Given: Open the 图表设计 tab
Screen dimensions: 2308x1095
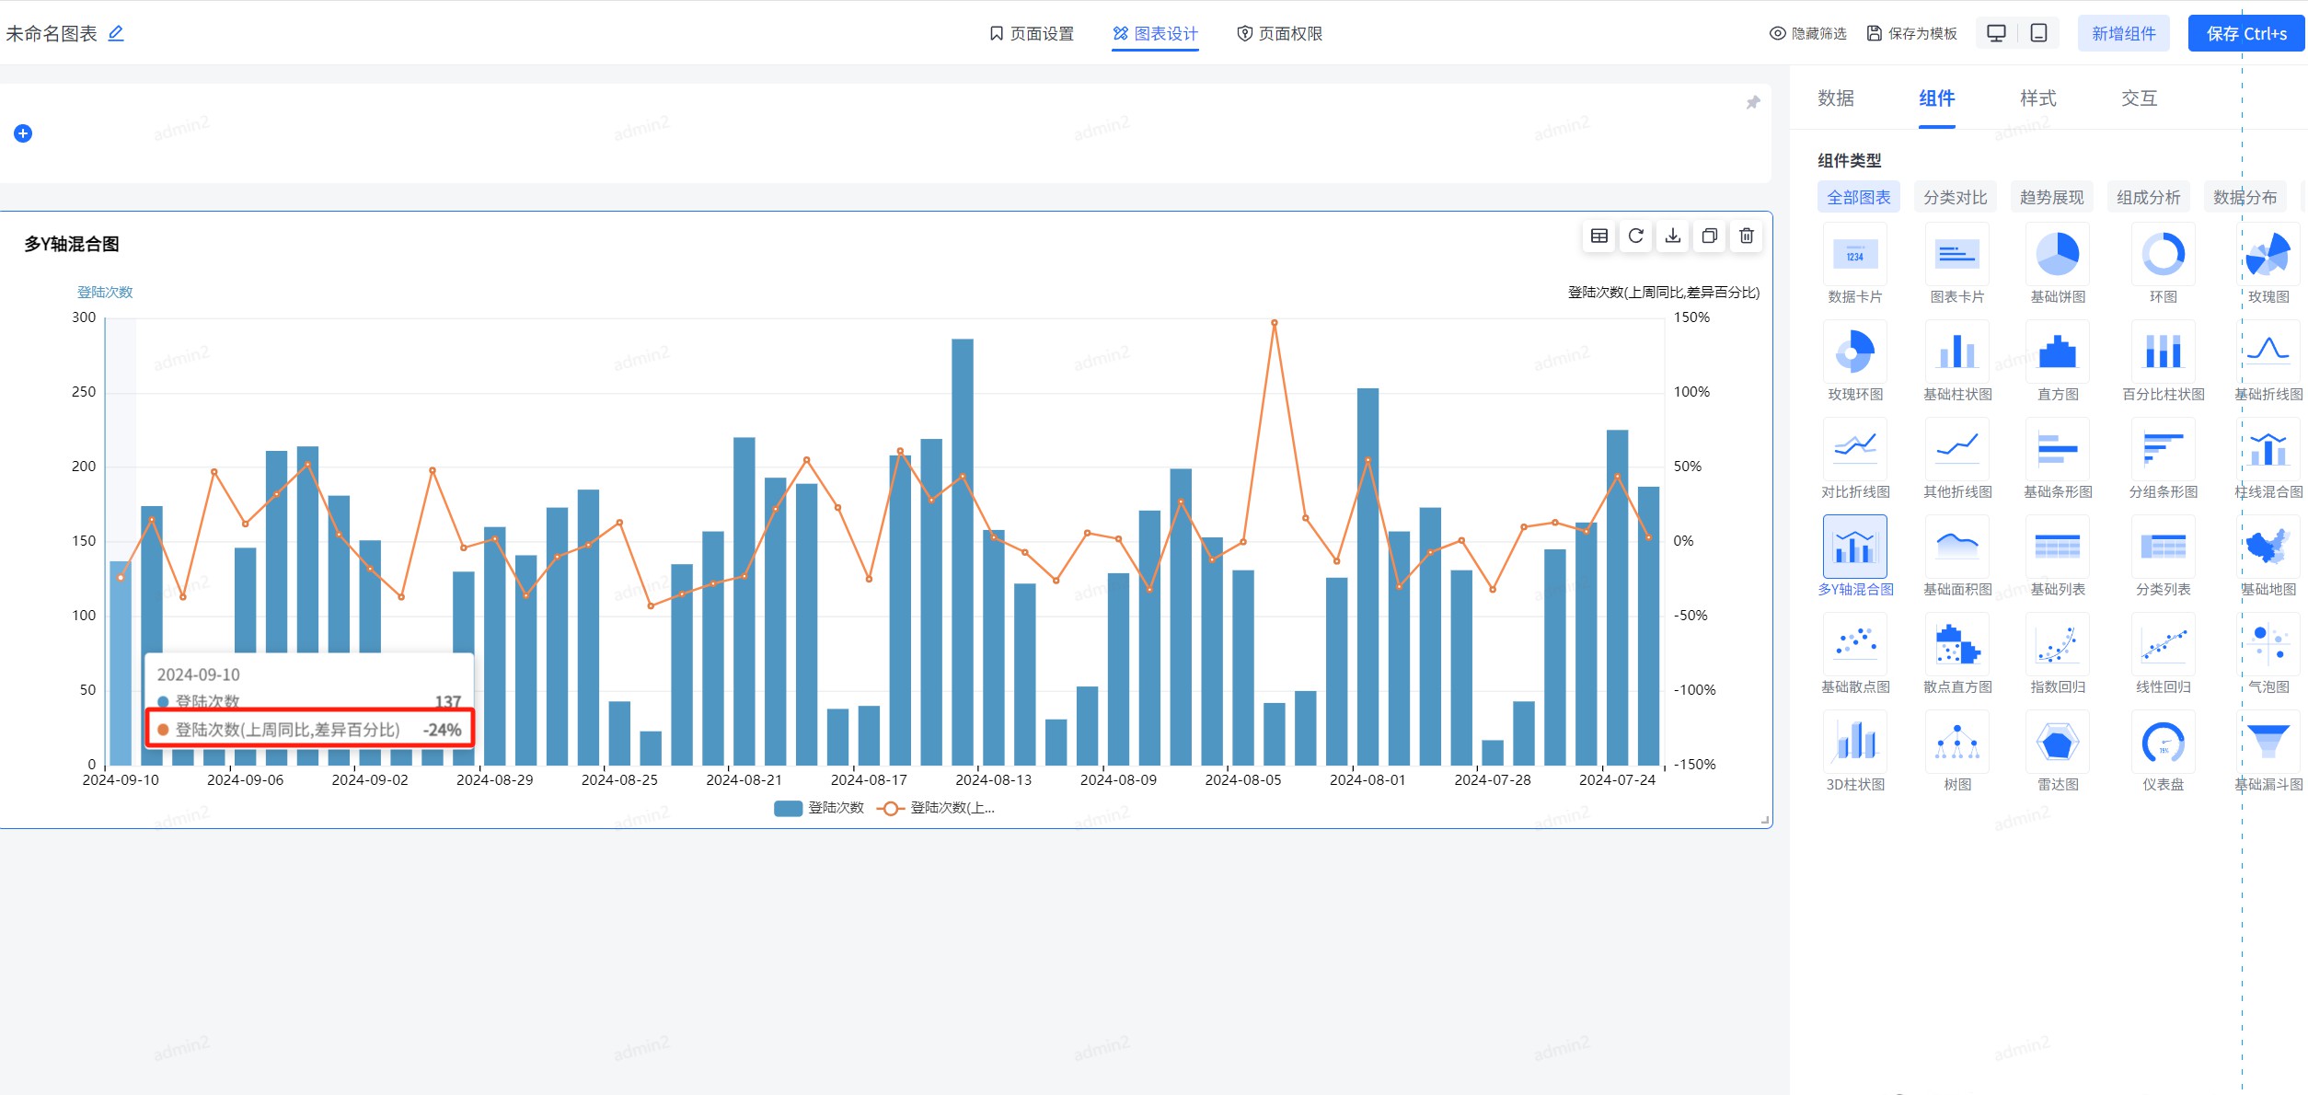Looking at the screenshot, I should point(1155,33).
